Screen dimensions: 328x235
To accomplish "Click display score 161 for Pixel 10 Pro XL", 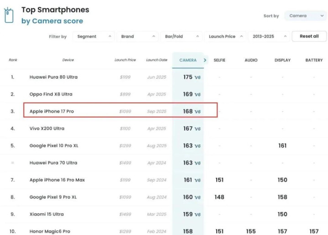I will 282,146.
